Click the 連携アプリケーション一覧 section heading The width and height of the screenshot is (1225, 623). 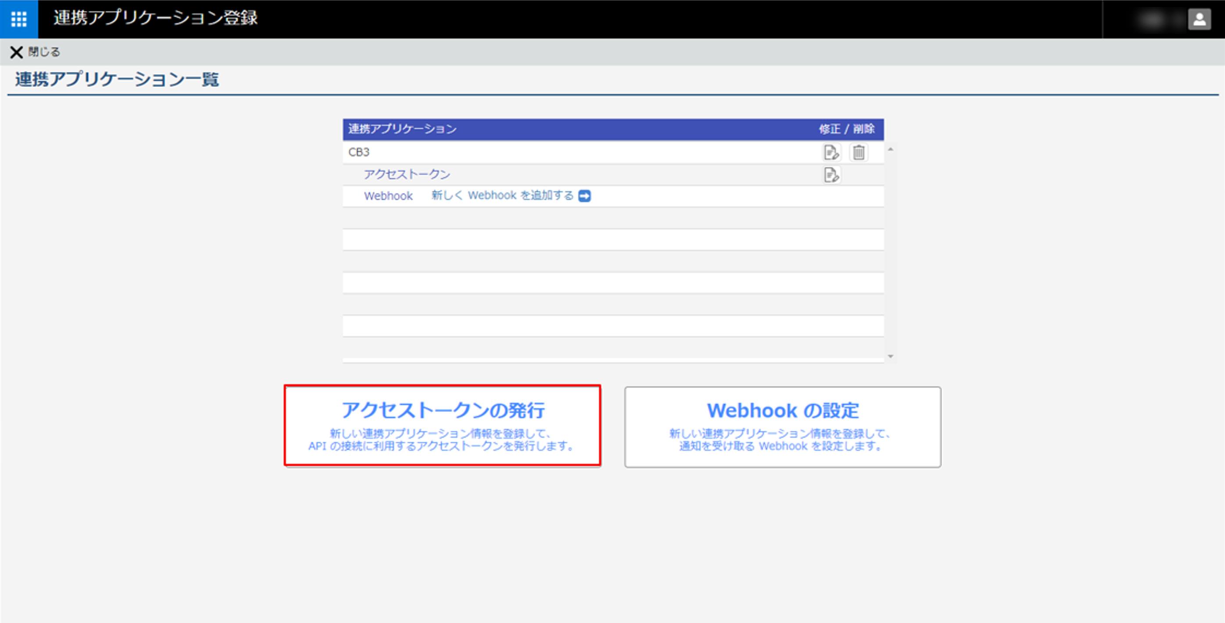(x=117, y=79)
